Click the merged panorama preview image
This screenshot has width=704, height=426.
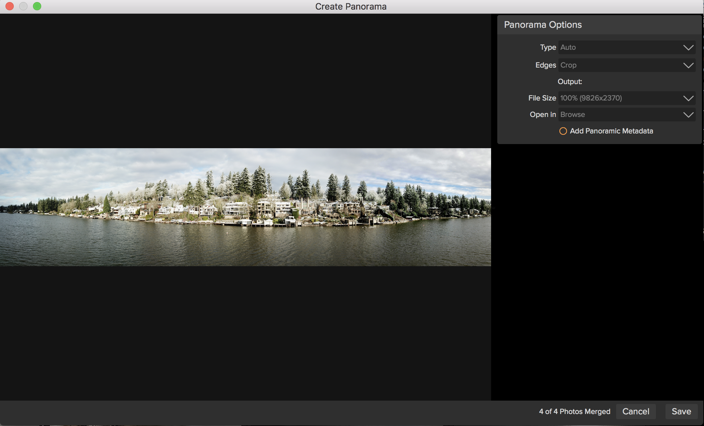coord(245,207)
